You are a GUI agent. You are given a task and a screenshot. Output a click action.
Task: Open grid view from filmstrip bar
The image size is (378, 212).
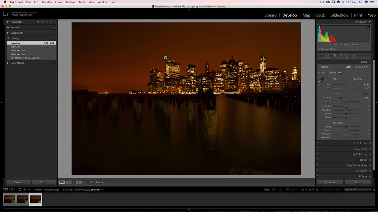click(x=20, y=190)
